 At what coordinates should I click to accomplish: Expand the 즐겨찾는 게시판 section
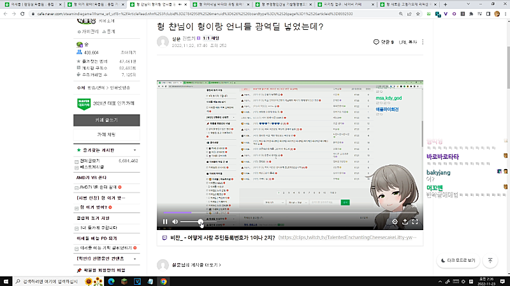coord(135,151)
